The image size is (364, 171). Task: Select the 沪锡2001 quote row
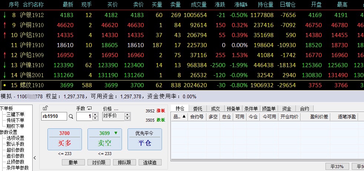182,75
